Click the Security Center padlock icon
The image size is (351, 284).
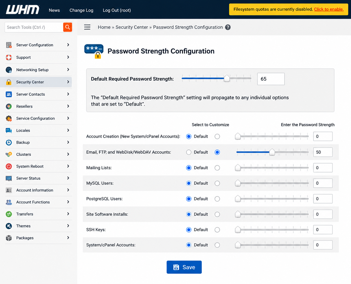click(x=9, y=82)
